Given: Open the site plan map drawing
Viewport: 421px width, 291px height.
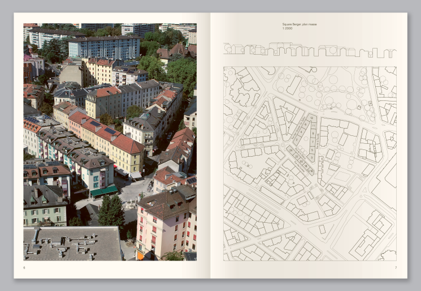Looking at the screenshot, I should 310,164.
